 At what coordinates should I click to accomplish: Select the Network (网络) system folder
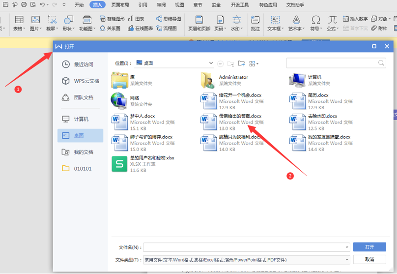point(132,101)
